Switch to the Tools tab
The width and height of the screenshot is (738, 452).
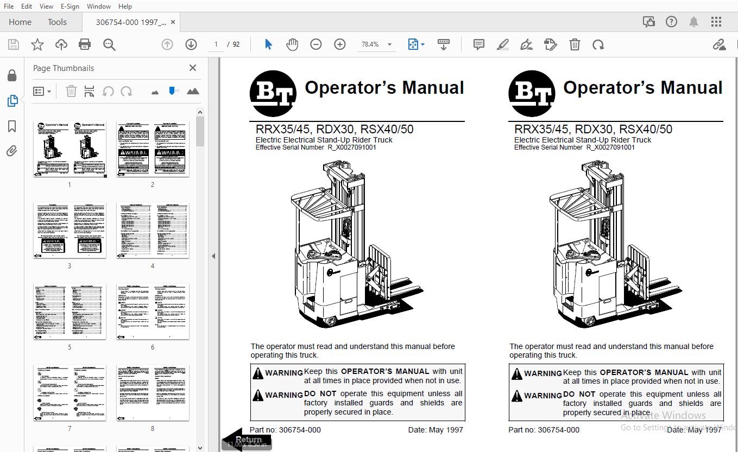tap(57, 22)
